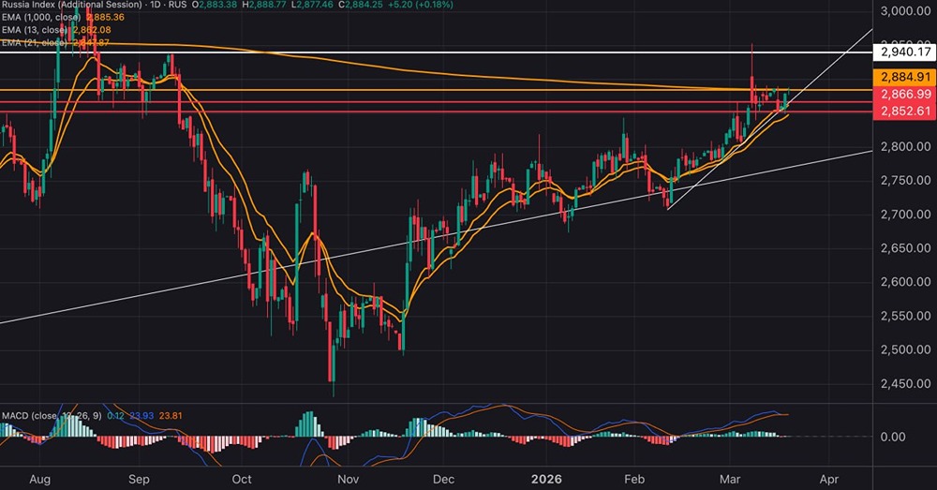Click the MACD line value "23.93"
937x490 pixels.
coord(141,415)
